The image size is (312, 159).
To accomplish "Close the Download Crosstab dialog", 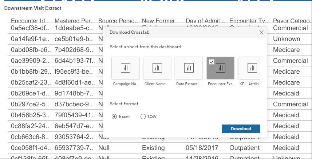I will 261,32.
